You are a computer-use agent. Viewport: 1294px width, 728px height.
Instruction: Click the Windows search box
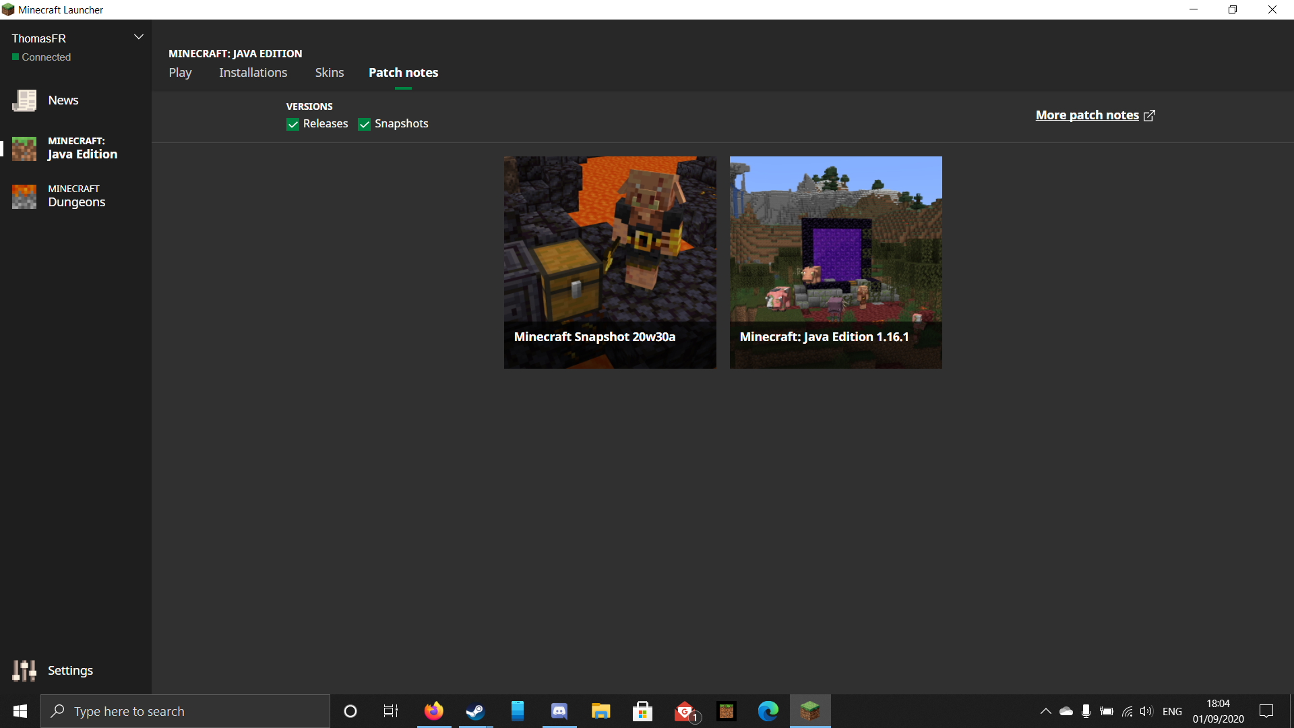point(185,711)
